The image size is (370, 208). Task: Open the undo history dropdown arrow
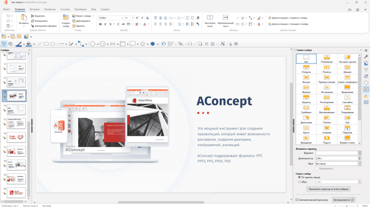coord(12,16)
